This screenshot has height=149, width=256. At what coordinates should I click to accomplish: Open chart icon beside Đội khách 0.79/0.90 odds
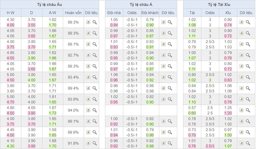coord(163,22)
